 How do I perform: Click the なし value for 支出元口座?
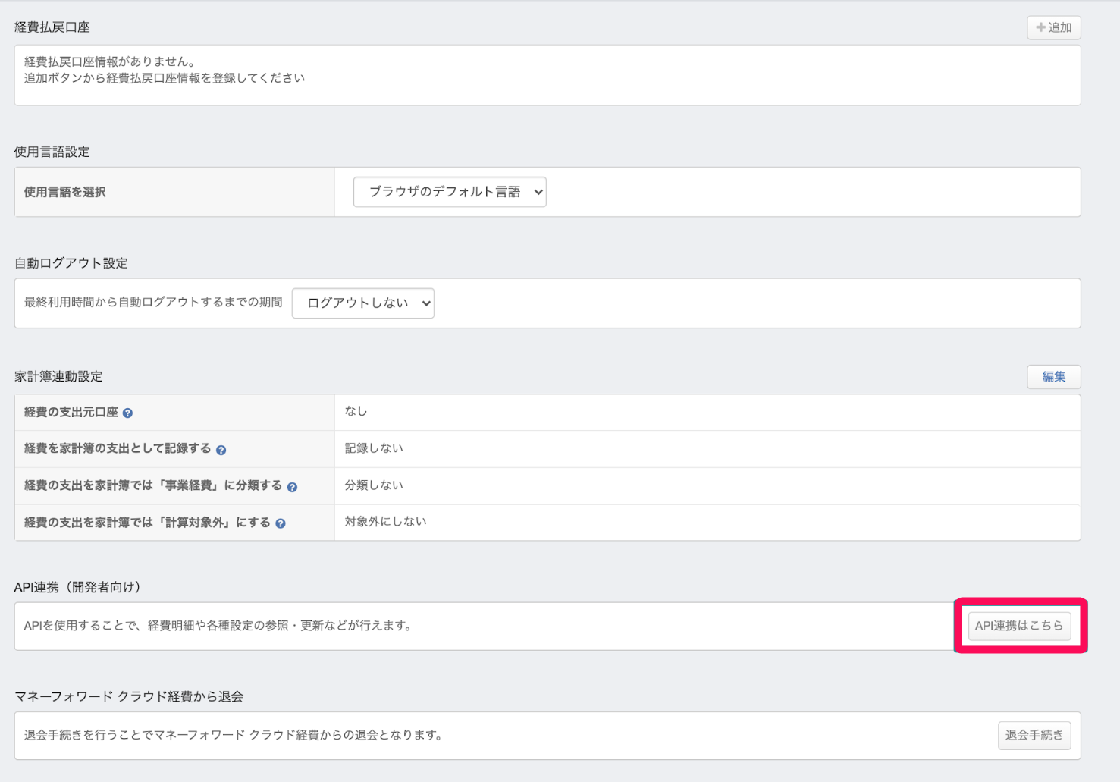click(356, 410)
